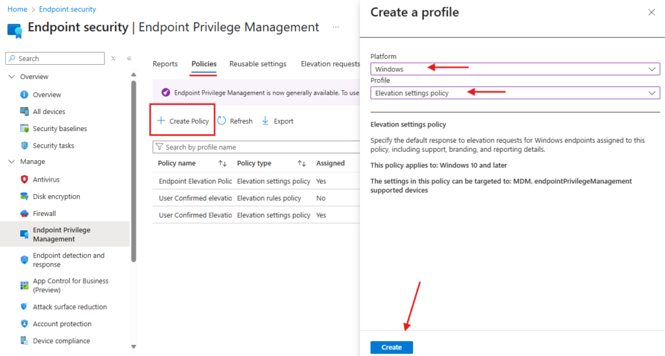The image size is (665, 356).
Task: Select the Policies tab
Action: pos(204,64)
